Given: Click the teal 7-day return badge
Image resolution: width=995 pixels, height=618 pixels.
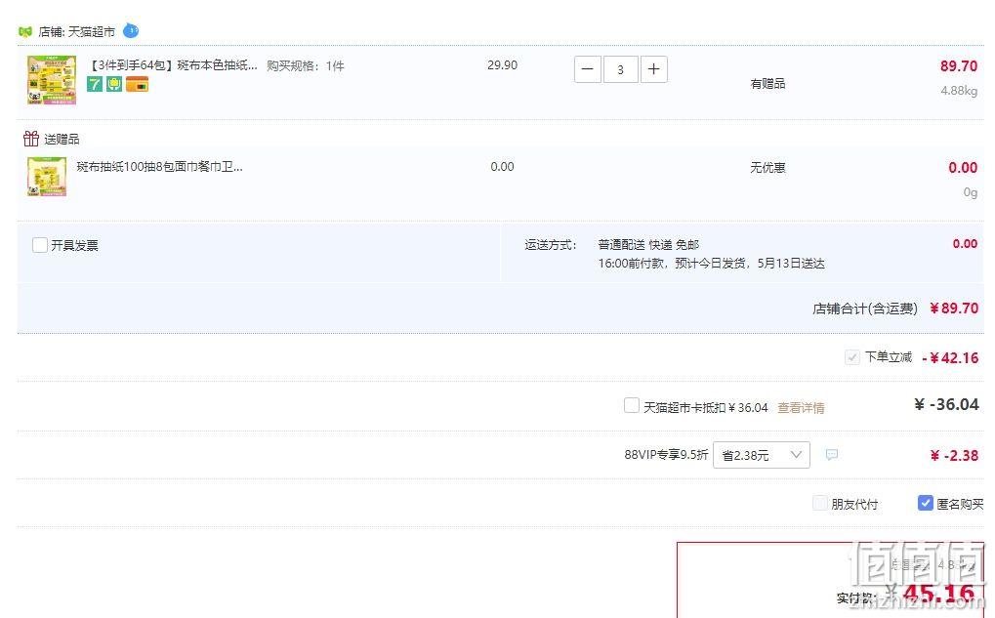Looking at the screenshot, I should [95, 84].
